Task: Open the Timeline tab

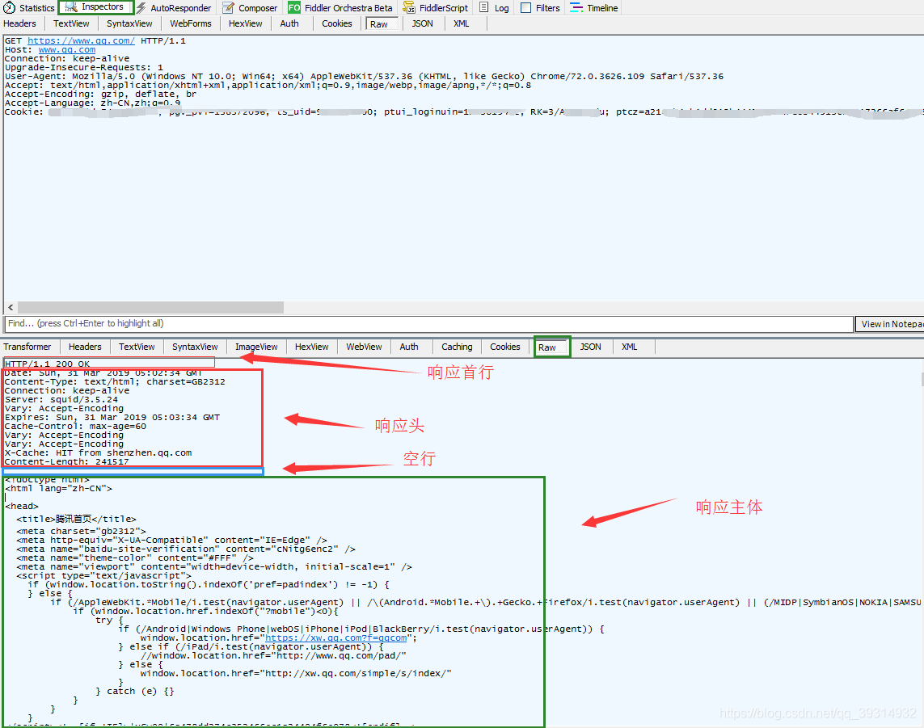Action: click(602, 8)
